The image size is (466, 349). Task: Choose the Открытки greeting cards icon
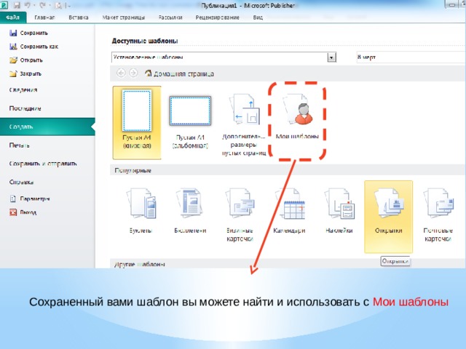[x=389, y=204]
